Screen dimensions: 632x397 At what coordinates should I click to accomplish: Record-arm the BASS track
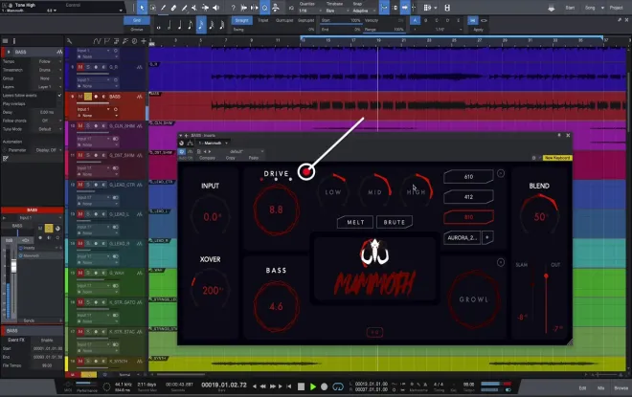pos(96,97)
